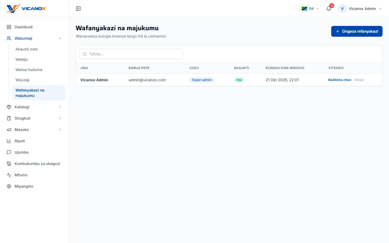Select Watoa huduma menu item

coord(39,70)
